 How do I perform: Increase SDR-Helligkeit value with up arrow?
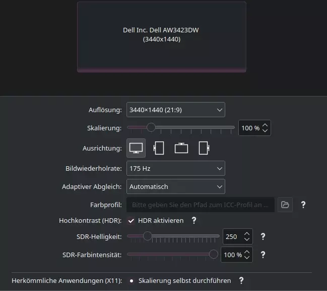(247, 234)
